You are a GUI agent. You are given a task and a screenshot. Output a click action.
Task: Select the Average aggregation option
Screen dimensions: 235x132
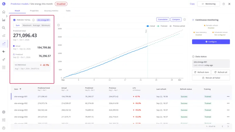[36, 25]
